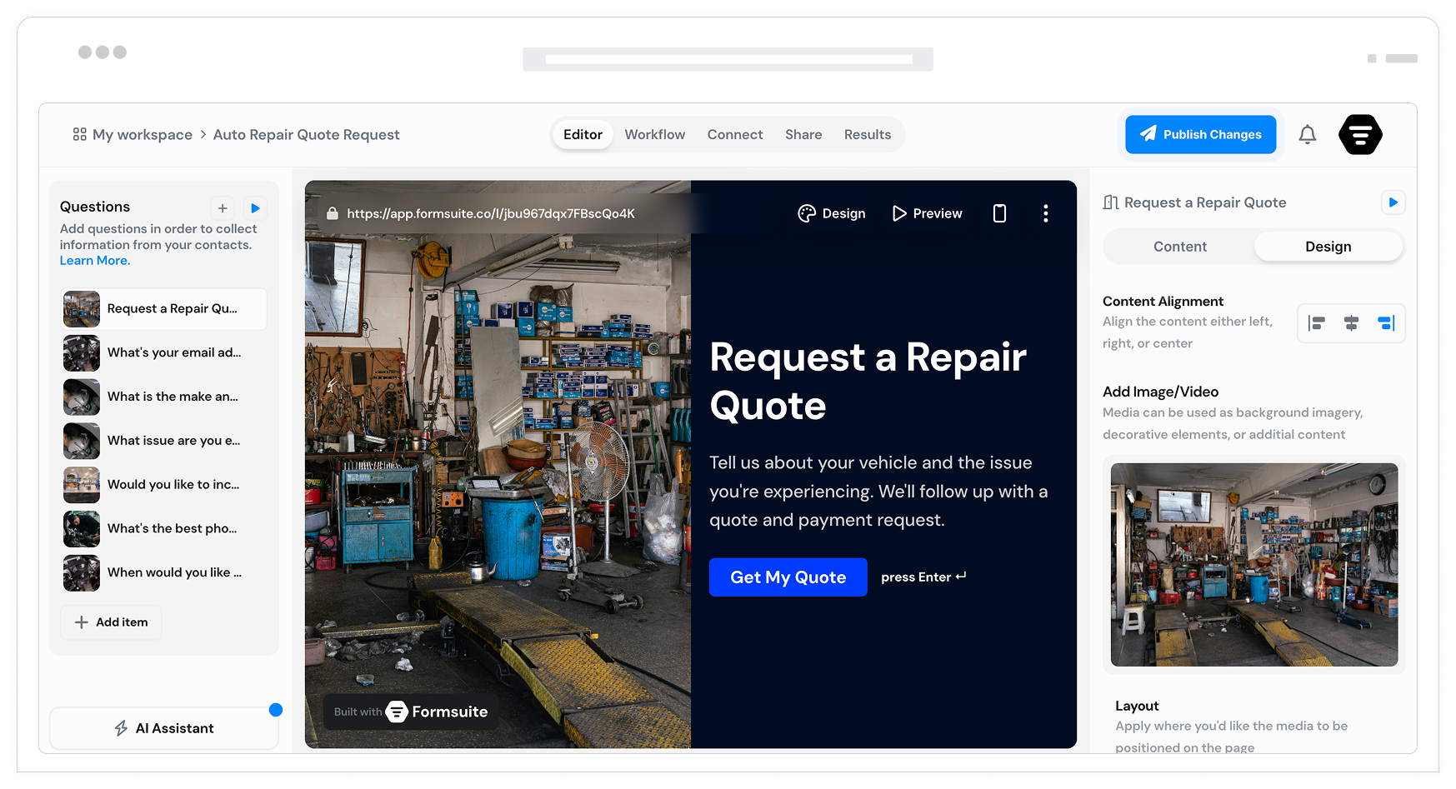Select left content alignment
1456x789 pixels.
click(x=1317, y=323)
